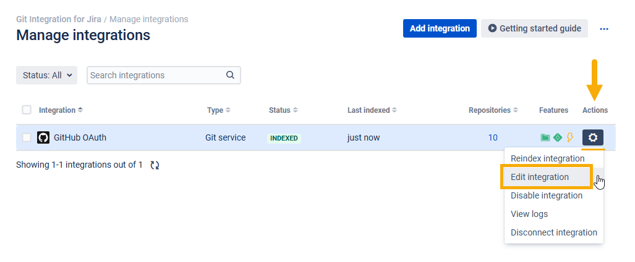Open the gear Actions menu for GitHub OAuth

[592, 137]
